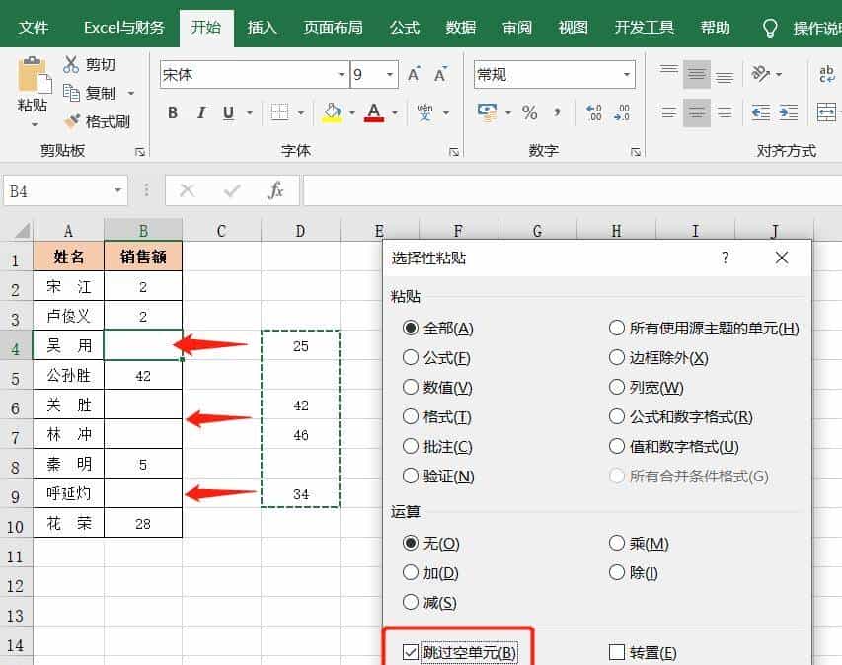Select the 数值 paste radio button
Image resolution: width=842 pixels, height=665 pixels.
pyautogui.click(x=411, y=386)
